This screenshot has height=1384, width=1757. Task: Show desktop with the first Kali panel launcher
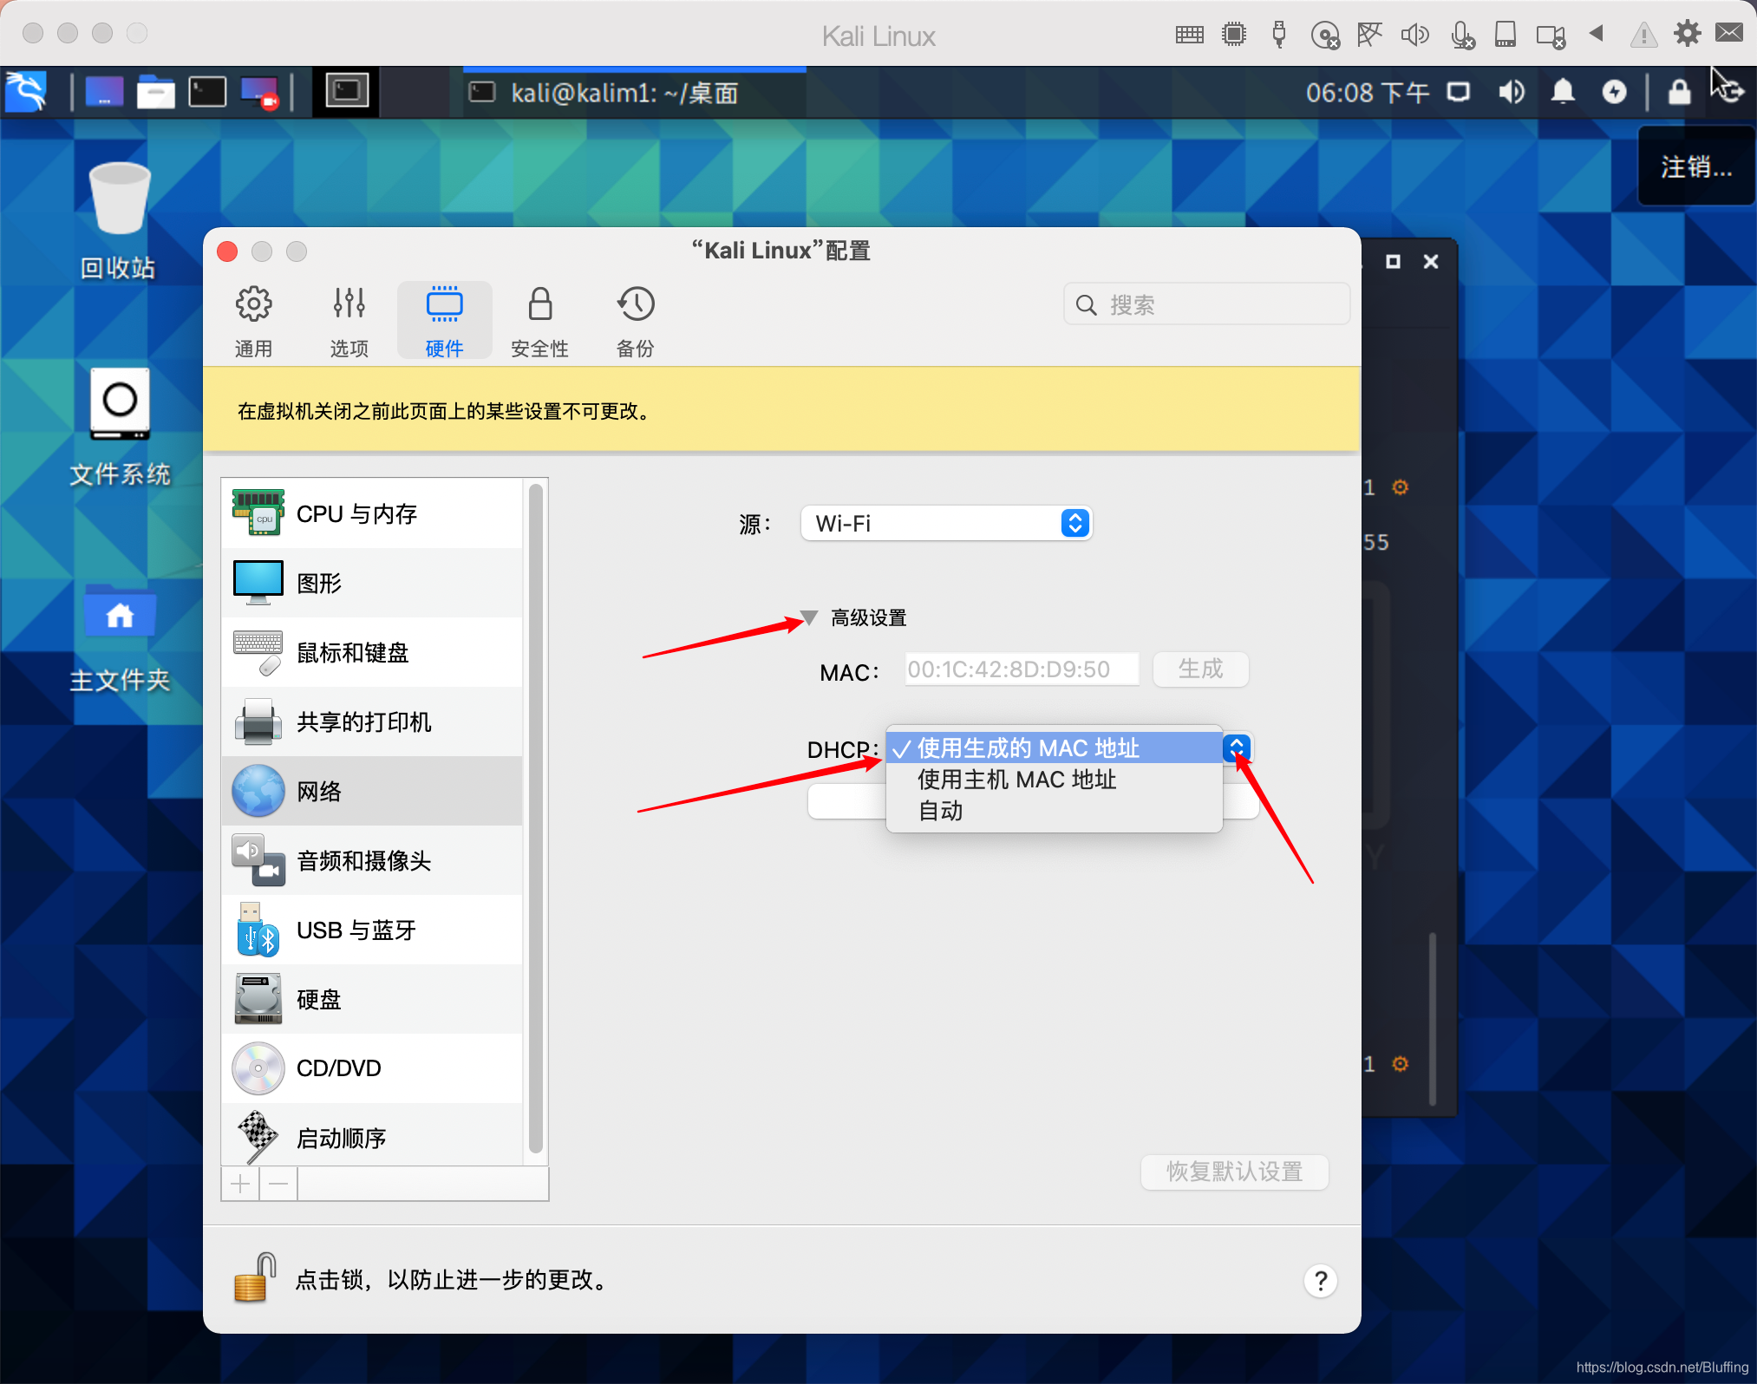click(x=104, y=92)
